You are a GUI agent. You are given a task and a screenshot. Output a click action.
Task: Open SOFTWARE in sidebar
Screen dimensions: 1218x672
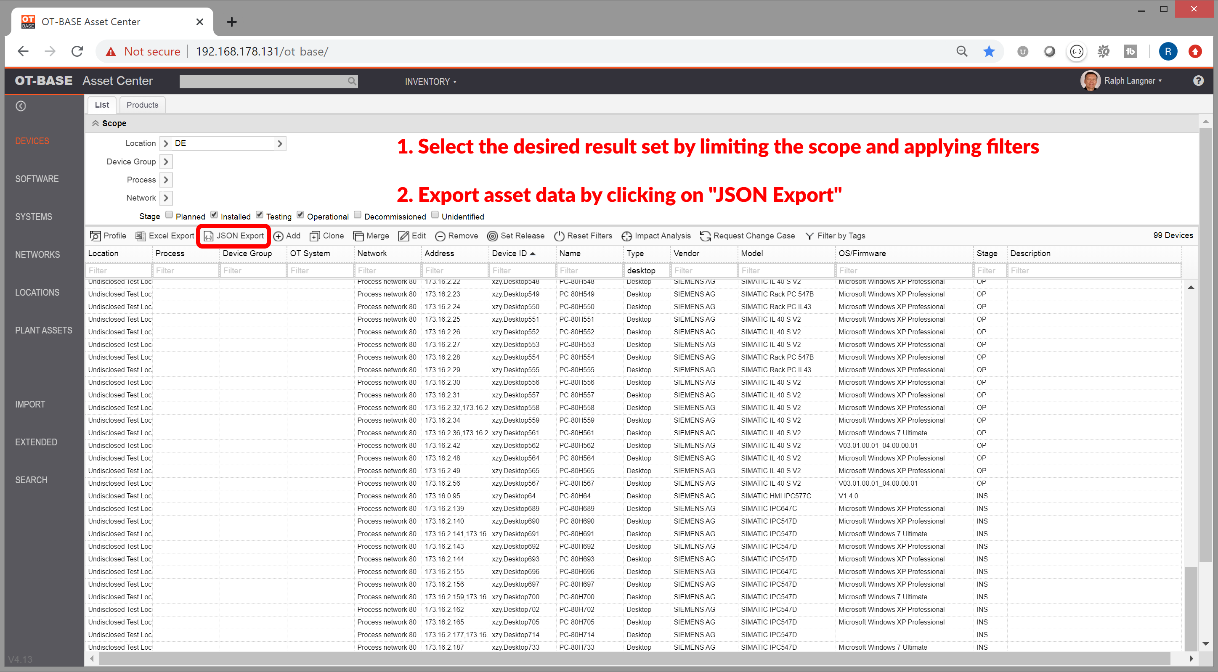[x=37, y=179]
